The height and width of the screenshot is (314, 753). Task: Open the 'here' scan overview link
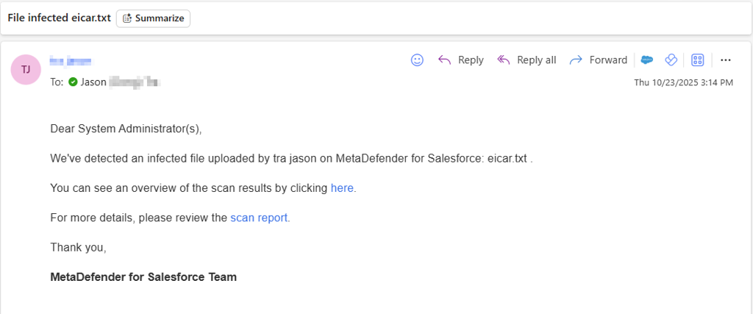pyautogui.click(x=342, y=188)
